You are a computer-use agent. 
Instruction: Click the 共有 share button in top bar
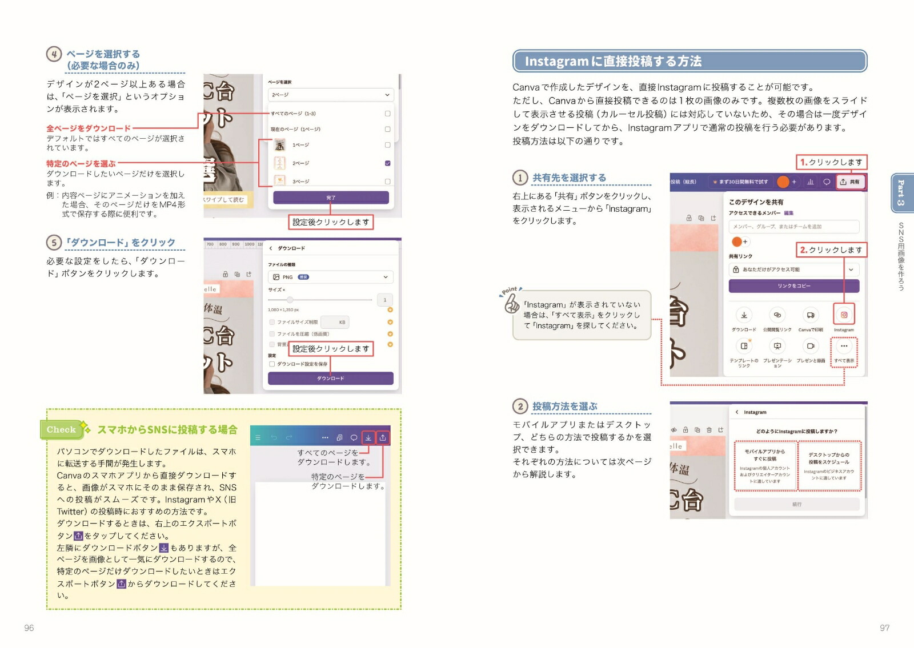[x=849, y=182]
